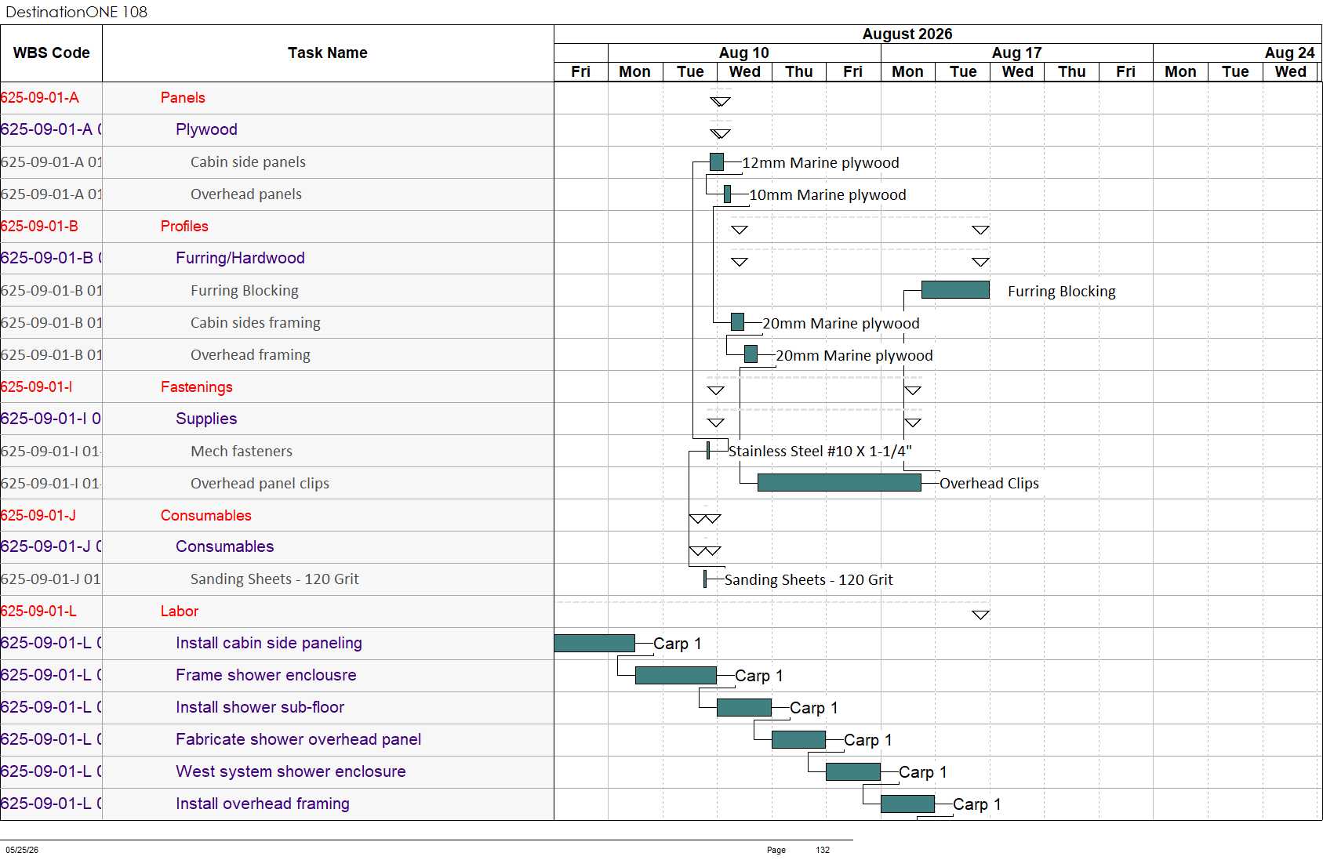The height and width of the screenshot is (860, 1323).
Task: Select Sanding Sheets - 120 Grit task name
Action: point(274,579)
